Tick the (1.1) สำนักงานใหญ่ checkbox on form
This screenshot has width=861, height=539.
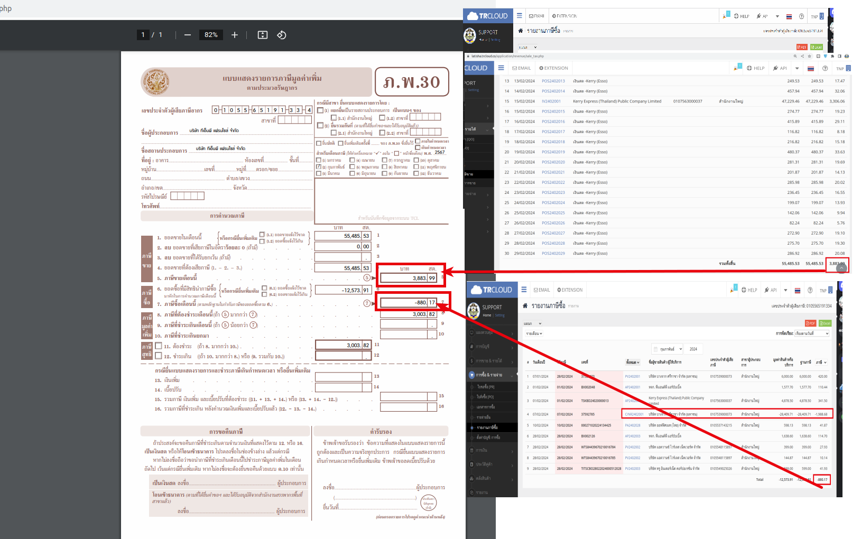tap(334, 118)
